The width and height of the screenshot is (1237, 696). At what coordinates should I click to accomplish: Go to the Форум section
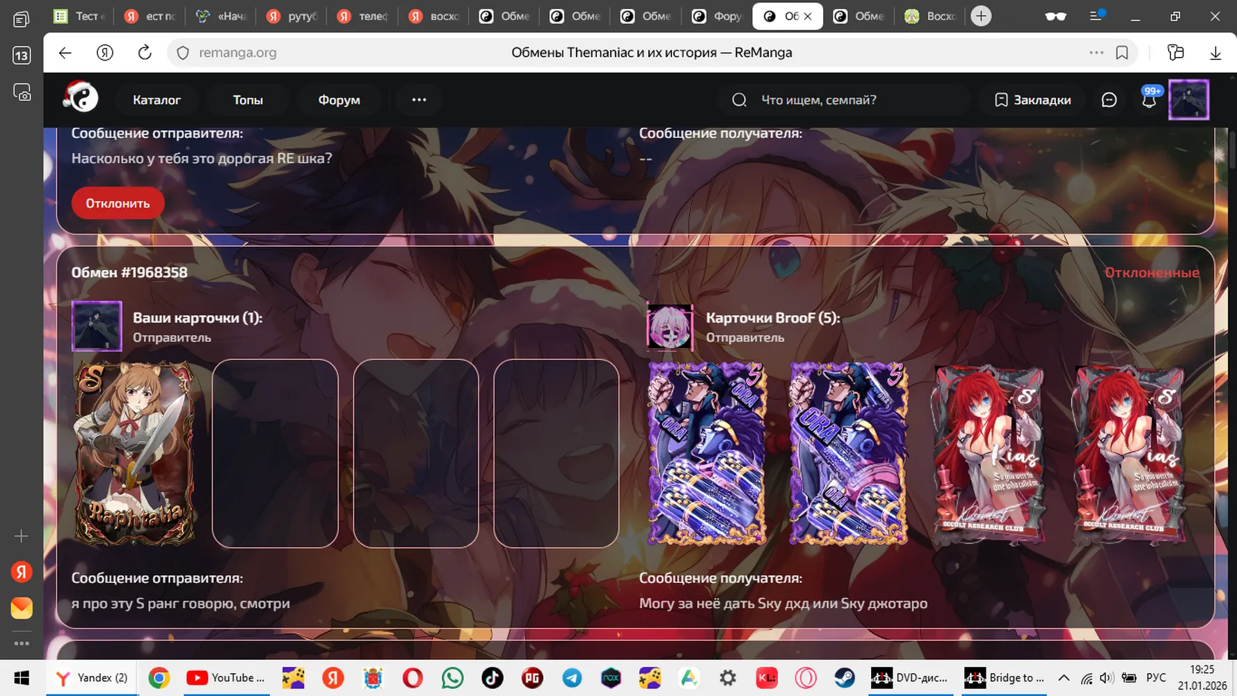339,100
